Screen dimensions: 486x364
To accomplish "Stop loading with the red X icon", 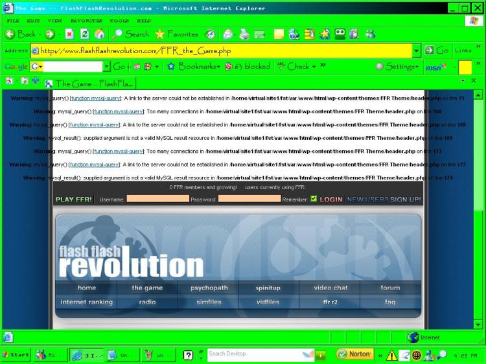I will (69, 34).
